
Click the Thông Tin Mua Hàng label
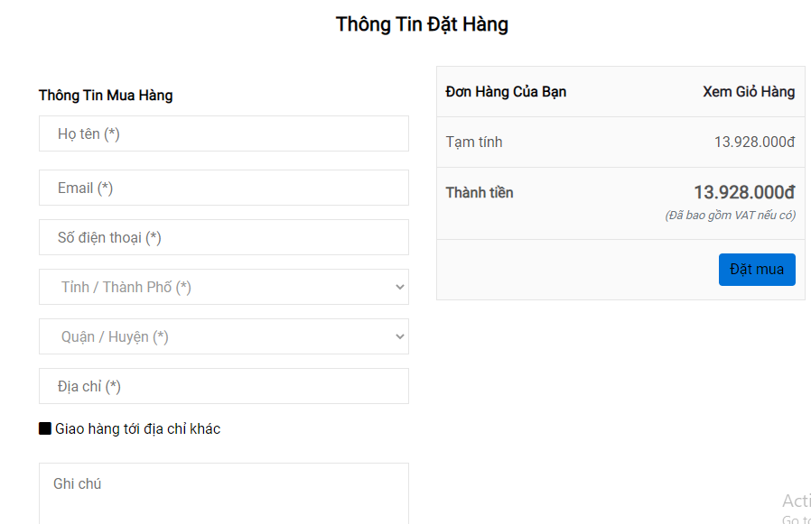coord(106,95)
